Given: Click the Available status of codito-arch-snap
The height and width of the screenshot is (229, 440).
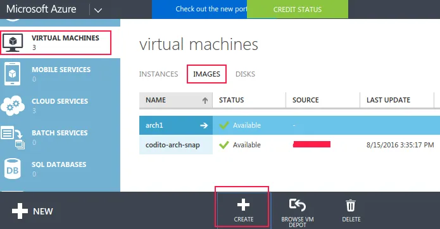Looking at the screenshot, I should (x=247, y=145).
